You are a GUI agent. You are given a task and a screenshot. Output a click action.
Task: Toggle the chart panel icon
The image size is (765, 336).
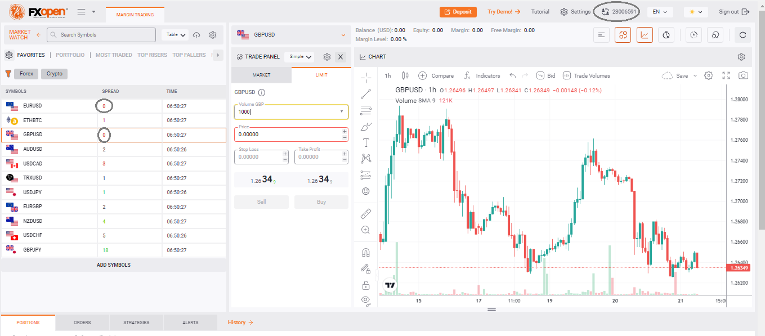point(645,35)
